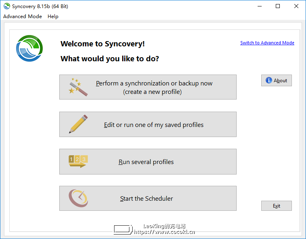
Task: Click the Syncovery 8.15b (64 Bit) title text
Action: click(x=40, y=6)
